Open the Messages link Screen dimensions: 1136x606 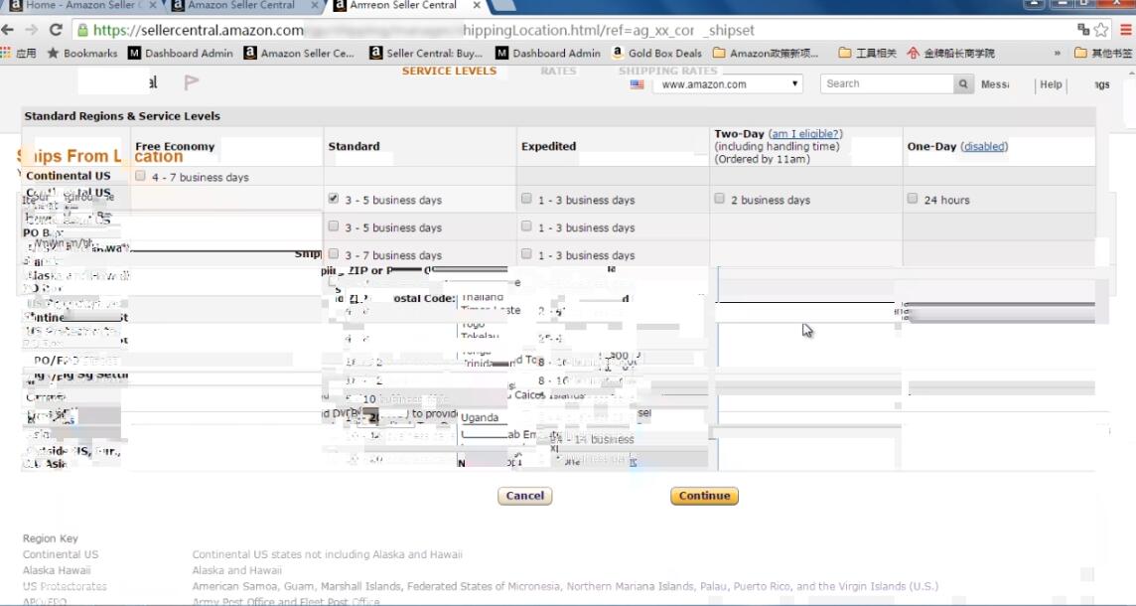[x=995, y=84]
